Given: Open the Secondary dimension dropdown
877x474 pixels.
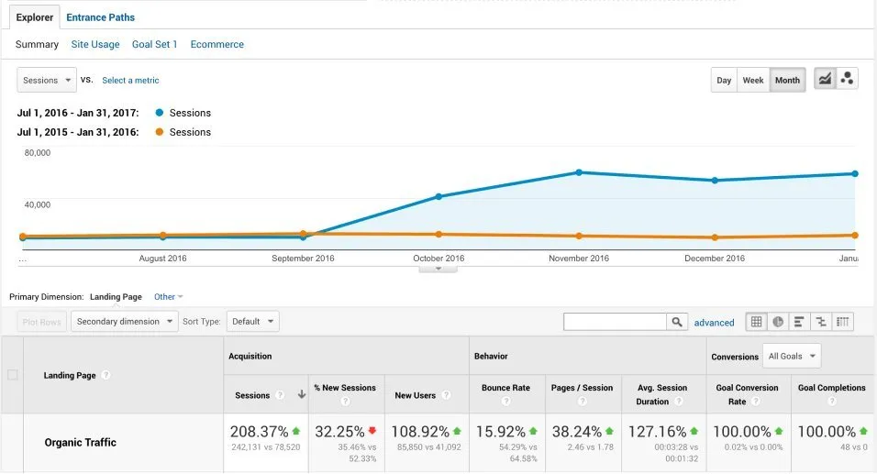Looking at the screenshot, I should (126, 322).
